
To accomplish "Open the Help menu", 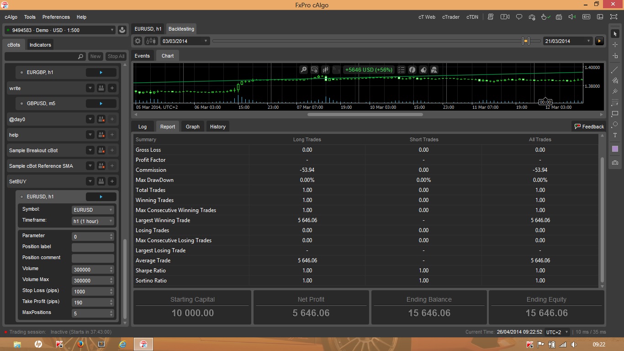I will tap(81, 17).
